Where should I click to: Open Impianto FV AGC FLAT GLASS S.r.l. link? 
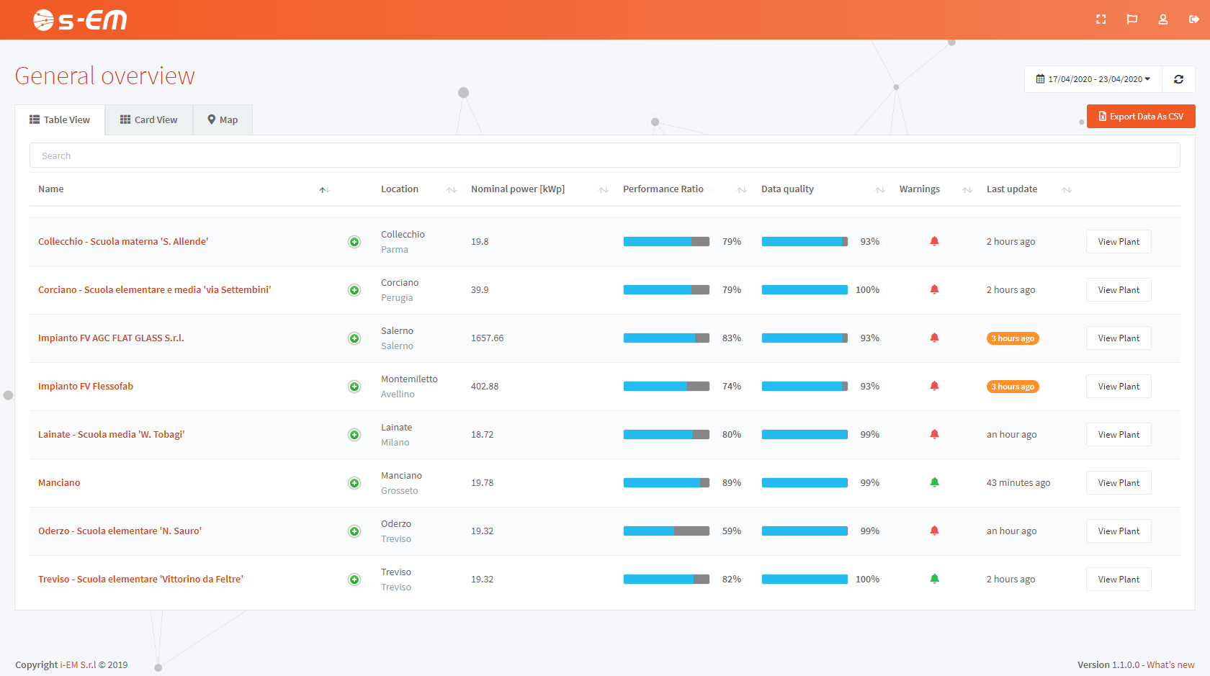pos(111,338)
